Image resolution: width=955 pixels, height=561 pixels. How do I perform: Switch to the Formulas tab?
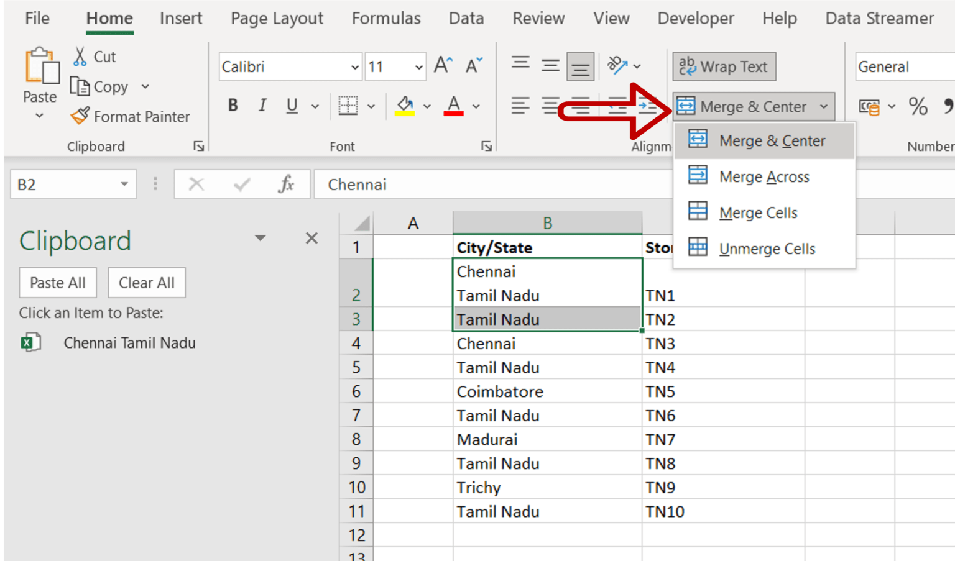click(x=386, y=18)
